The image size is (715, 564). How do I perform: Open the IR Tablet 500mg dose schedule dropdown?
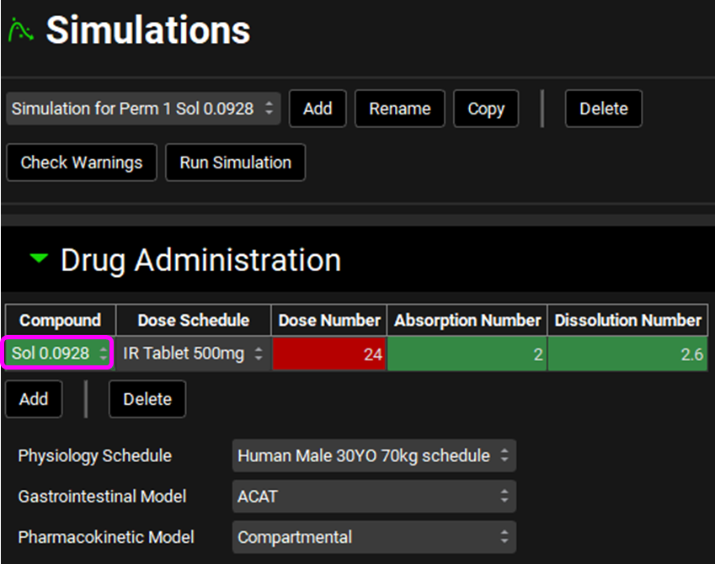(193, 354)
